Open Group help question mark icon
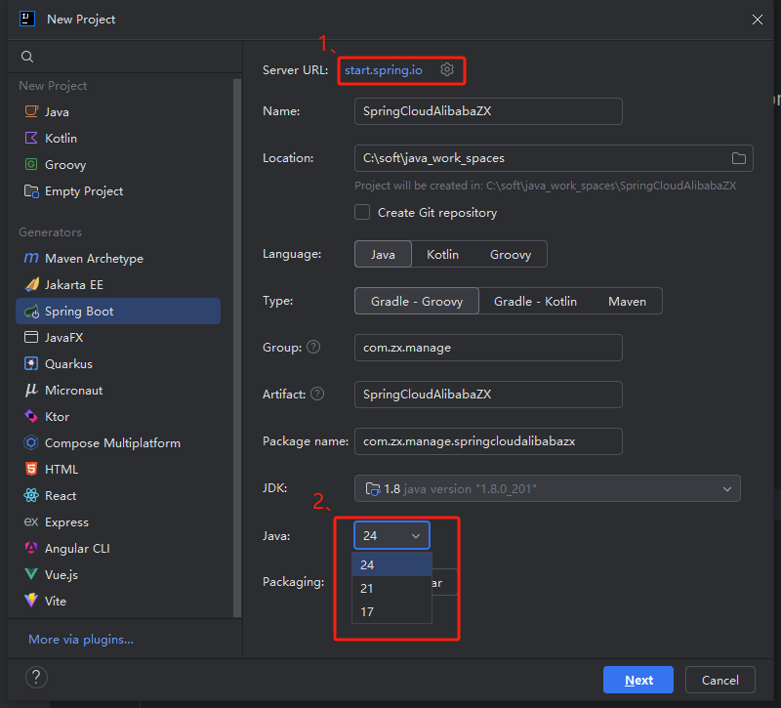Image resolution: width=781 pixels, height=708 pixels. [313, 347]
